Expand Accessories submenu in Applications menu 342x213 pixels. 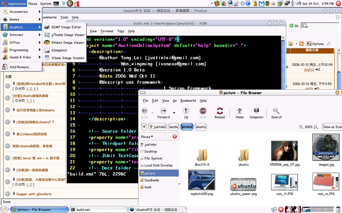tap(21, 12)
